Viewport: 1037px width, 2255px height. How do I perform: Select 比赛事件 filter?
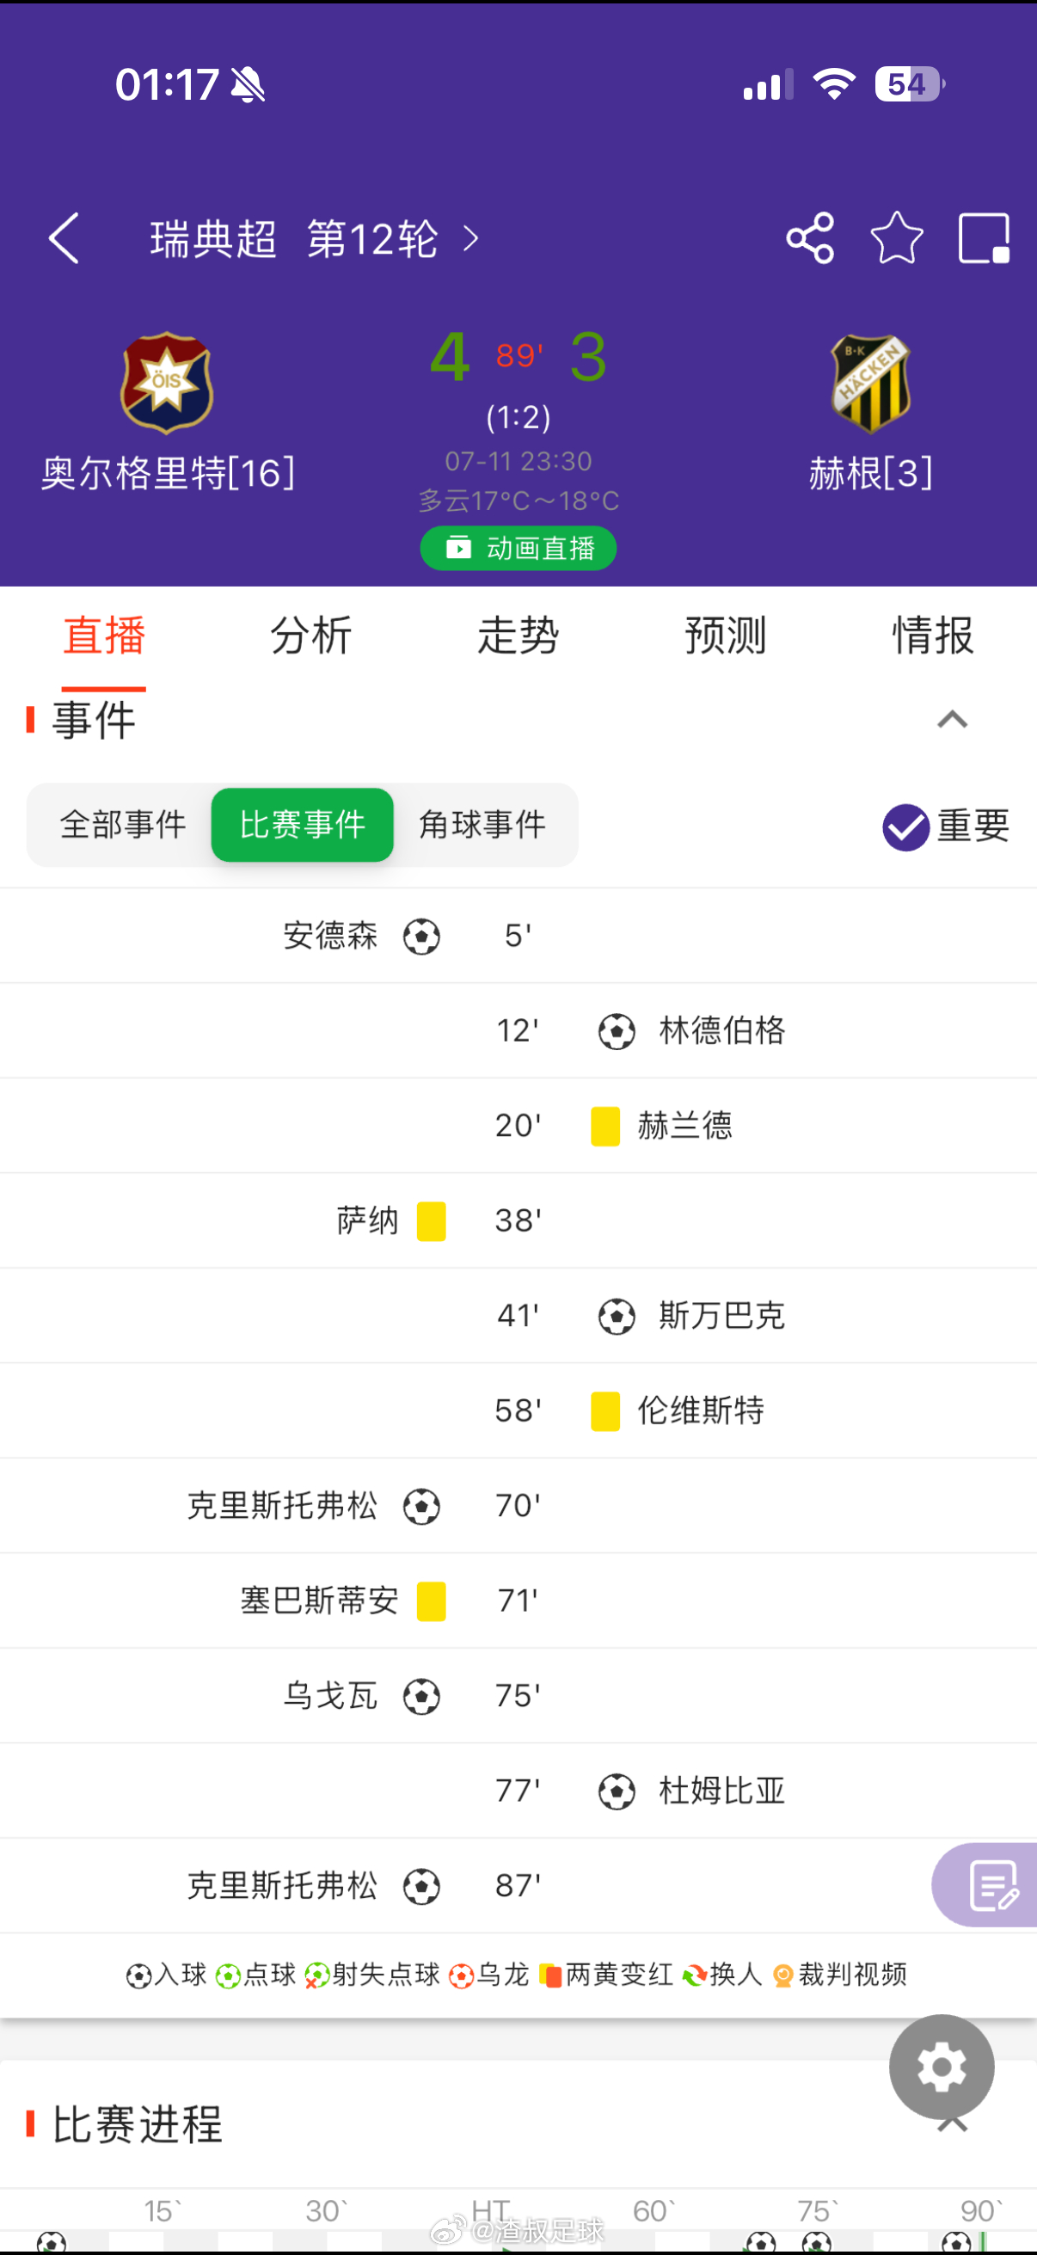click(x=303, y=825)
